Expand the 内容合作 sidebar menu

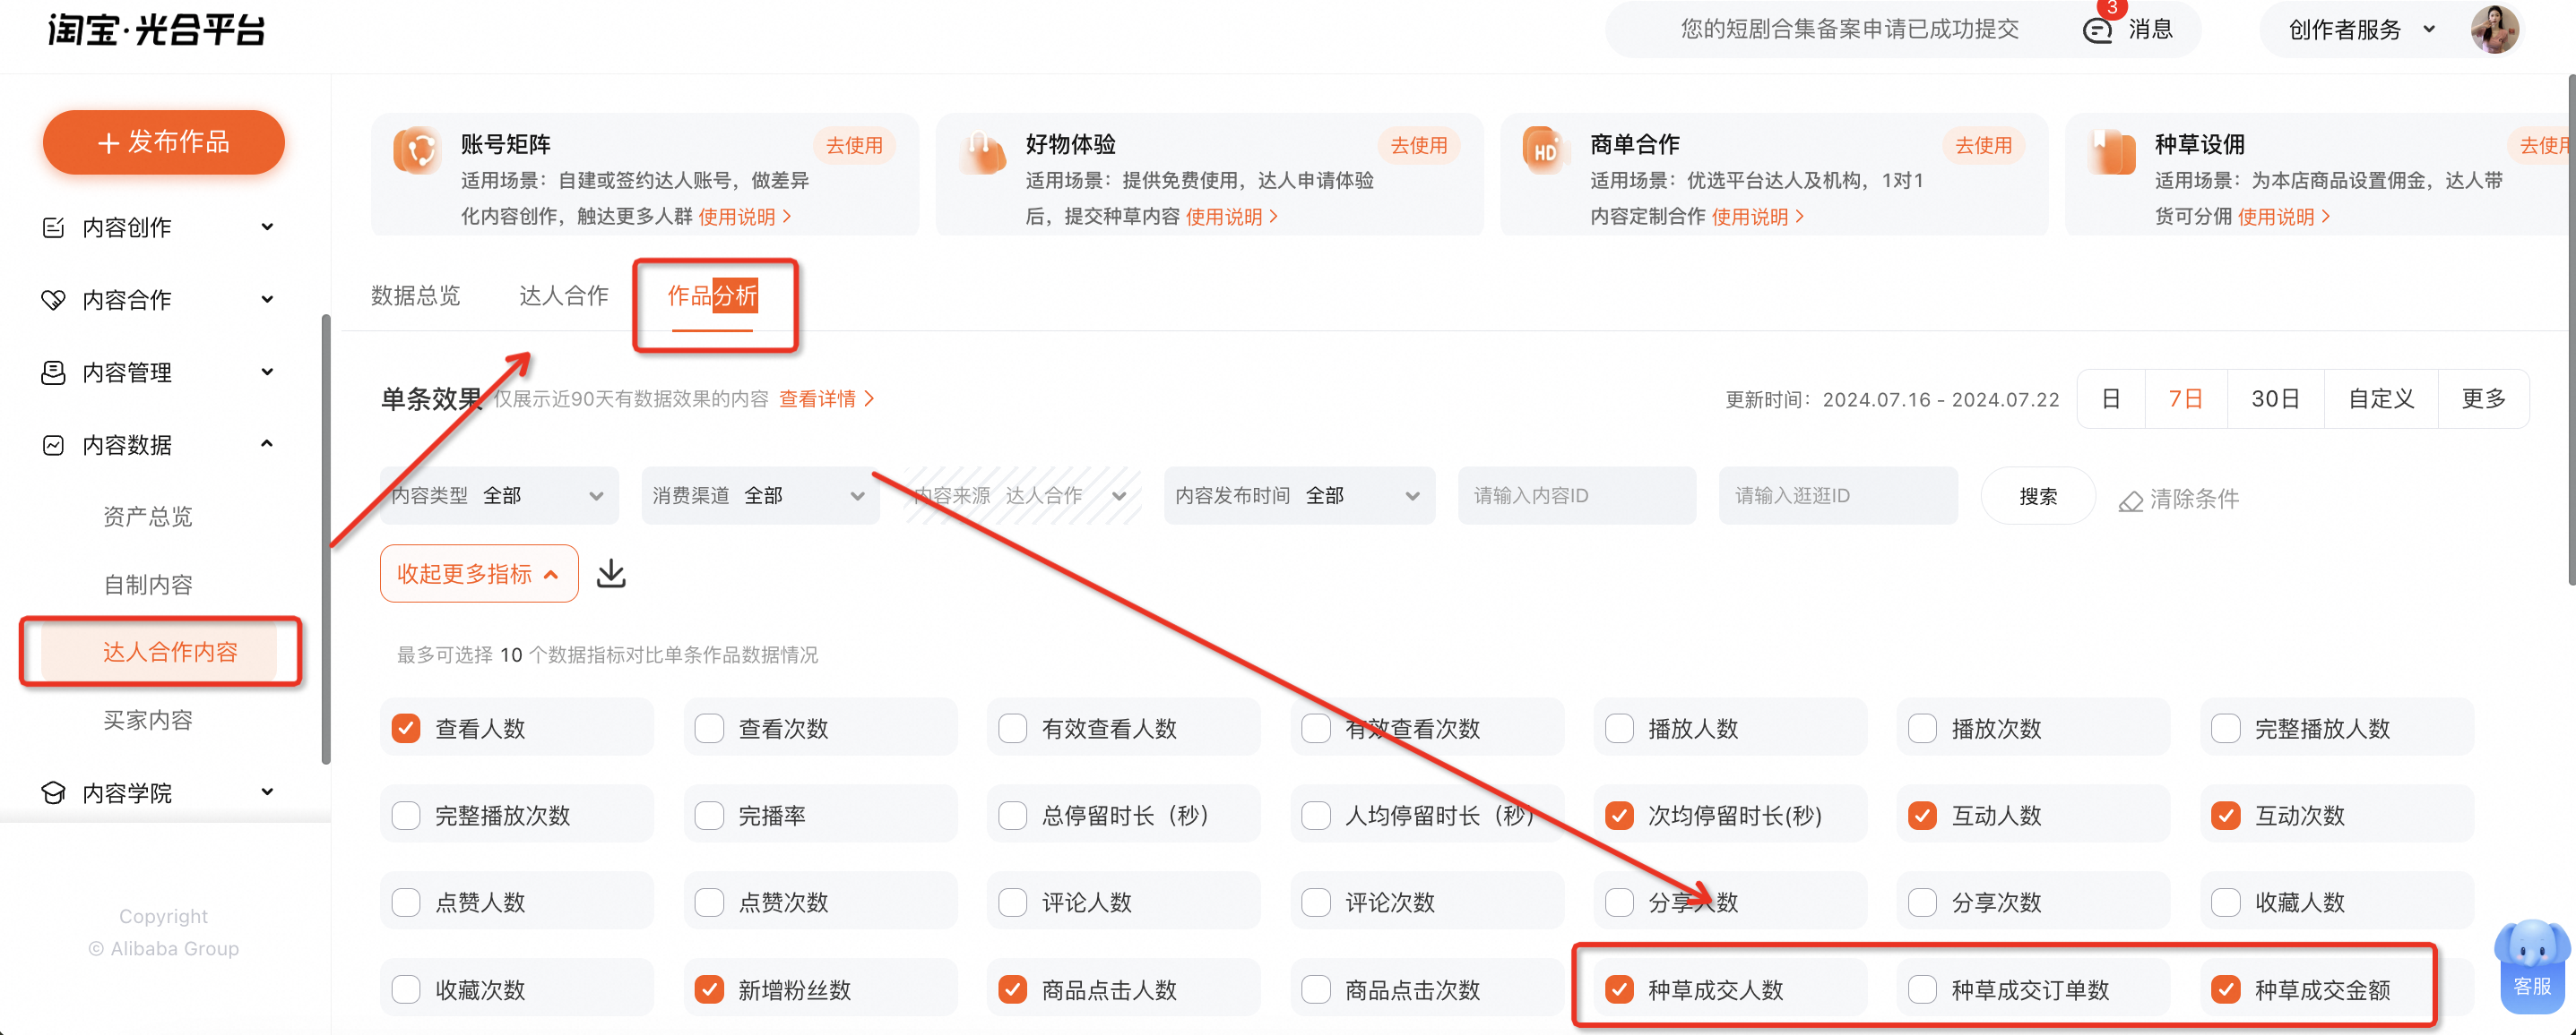click(x=267, y=299)
